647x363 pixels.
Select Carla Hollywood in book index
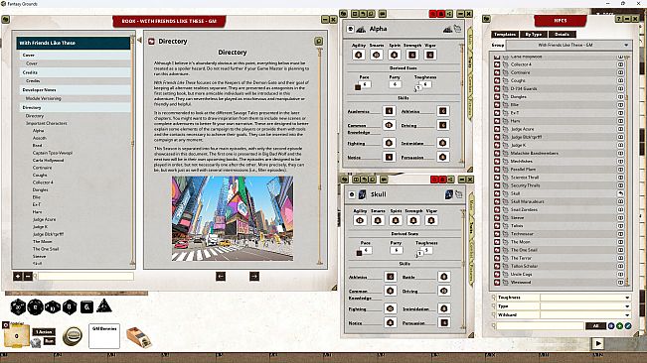(x=49, y=160)
